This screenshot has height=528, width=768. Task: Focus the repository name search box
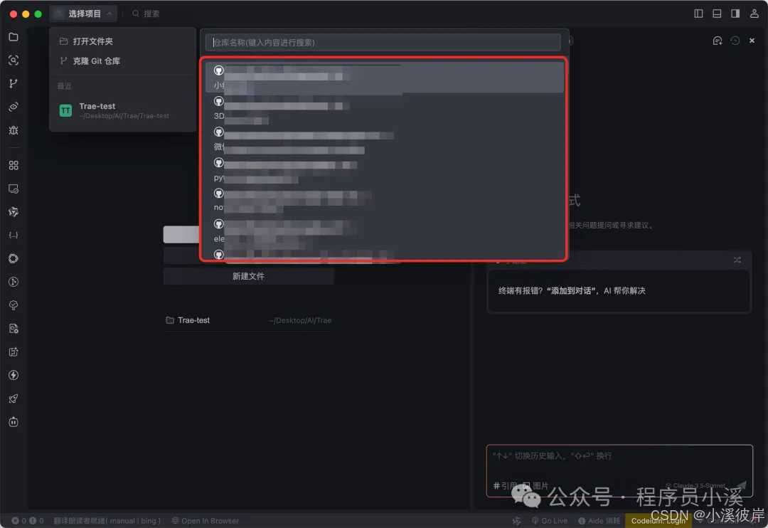point(383,42)
